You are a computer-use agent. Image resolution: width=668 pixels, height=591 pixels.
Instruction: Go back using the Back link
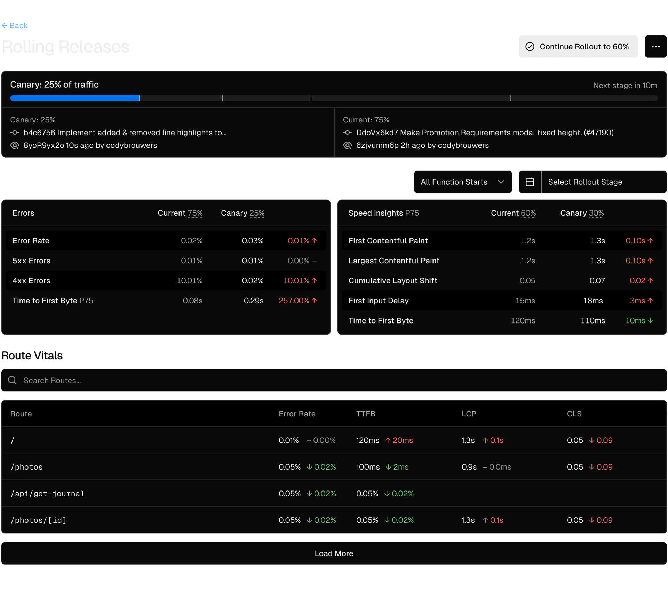point(15,26)
